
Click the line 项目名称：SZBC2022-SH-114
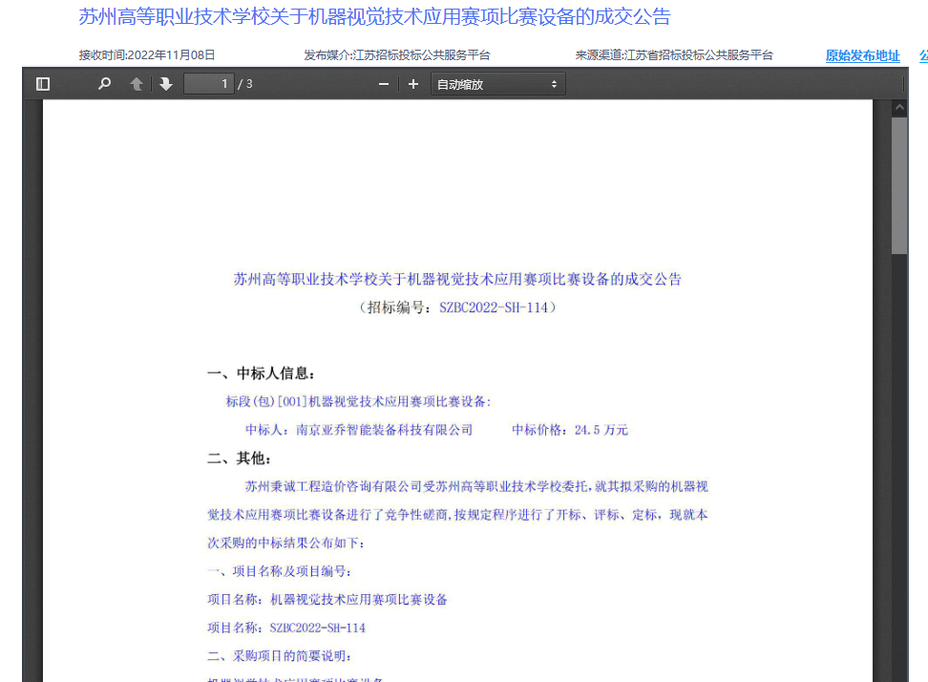pos(286,628)
